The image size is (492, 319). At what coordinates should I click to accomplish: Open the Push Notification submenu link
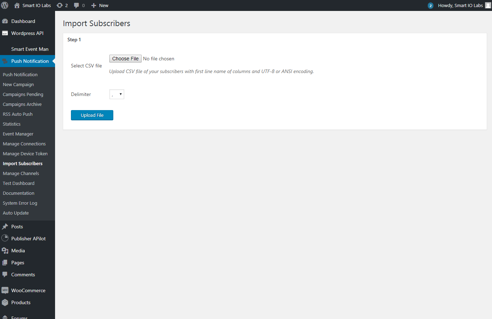tap(20, 75)
